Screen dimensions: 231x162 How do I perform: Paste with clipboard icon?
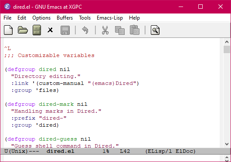coord(135,30)
